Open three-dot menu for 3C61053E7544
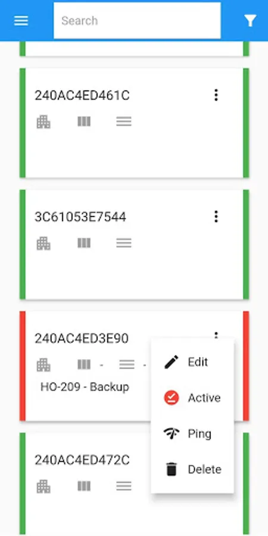Viewport: 268px width, 536px height. pyautogui.click(x=216, y=216)
